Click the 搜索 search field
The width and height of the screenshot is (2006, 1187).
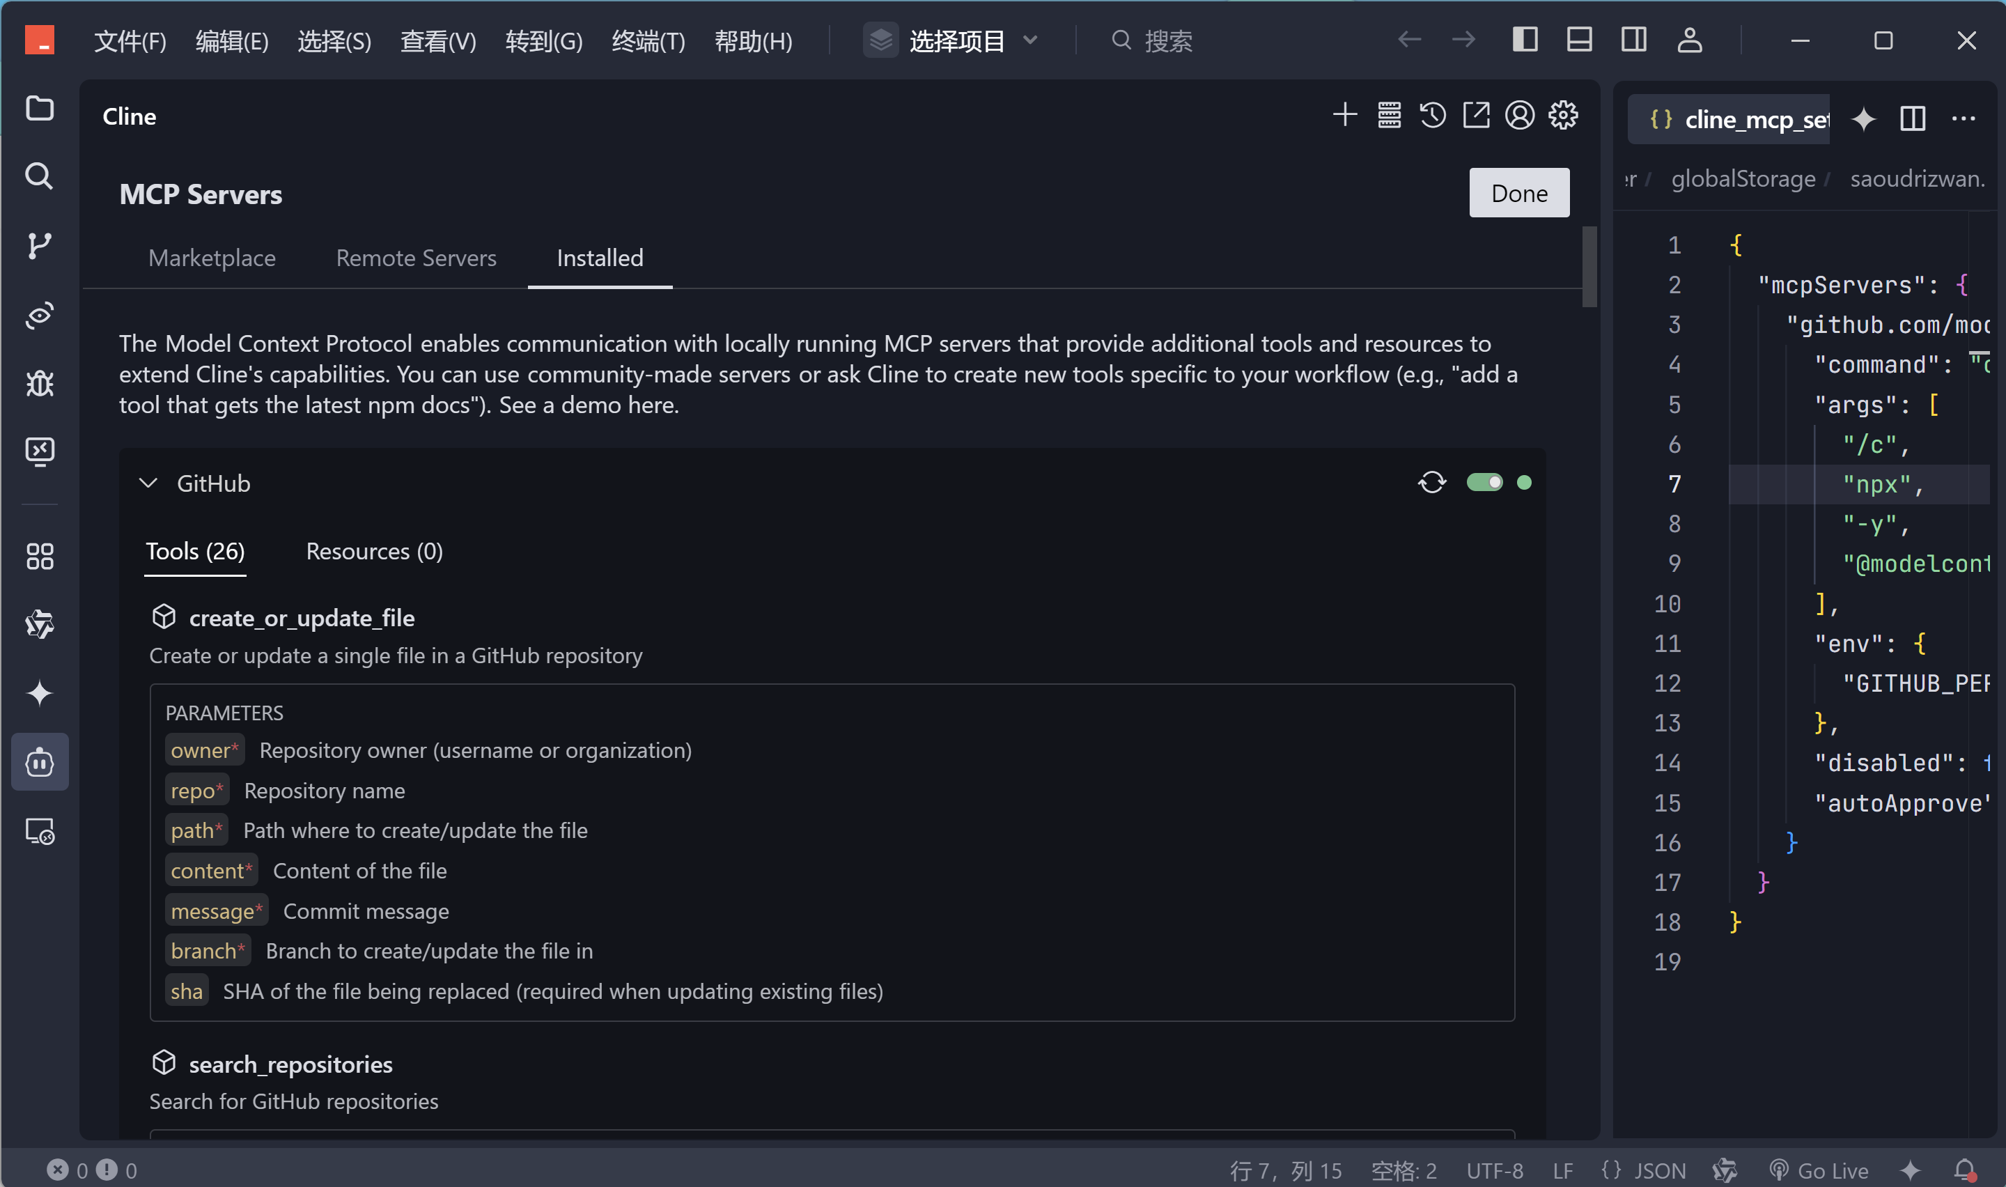click(1167, 41)
